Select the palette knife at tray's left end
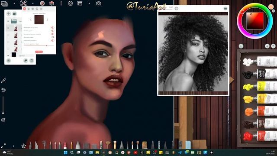 coord(30,145)
